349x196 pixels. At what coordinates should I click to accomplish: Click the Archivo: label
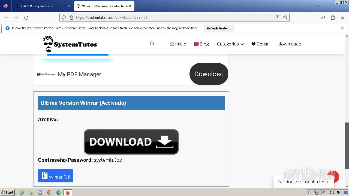(48, 120)
